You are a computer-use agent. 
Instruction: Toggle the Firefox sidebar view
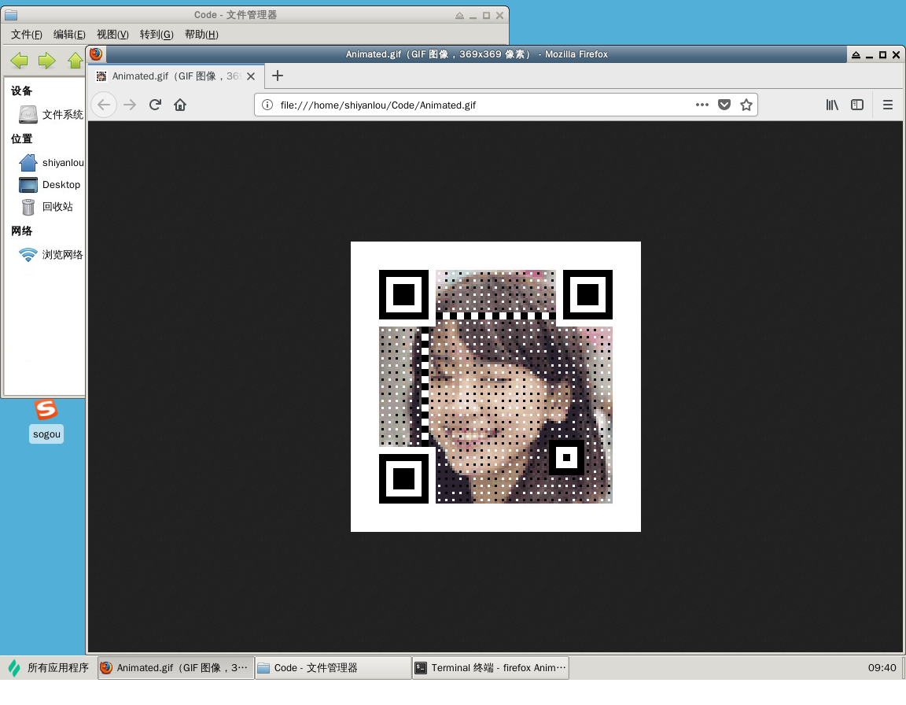point(857,105)
